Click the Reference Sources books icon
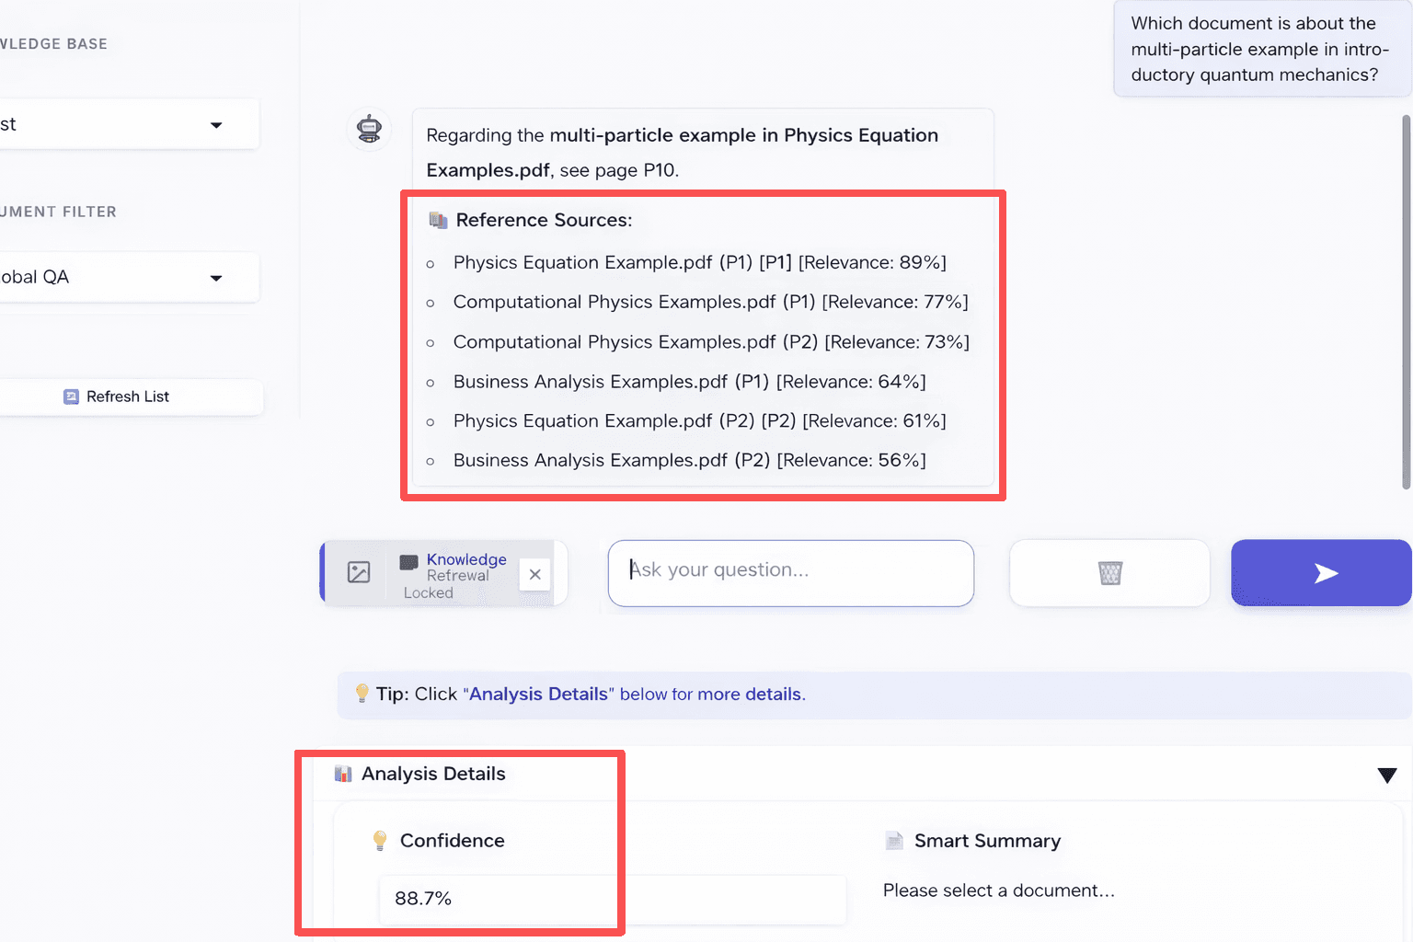Screen dimensions: 1413x942 point(438,221)
